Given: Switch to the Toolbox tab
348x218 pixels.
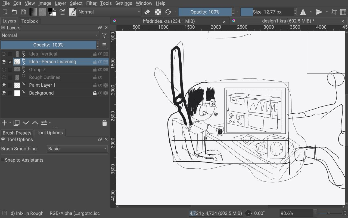Looking at the screenshot, I should (x=30, y=21).
